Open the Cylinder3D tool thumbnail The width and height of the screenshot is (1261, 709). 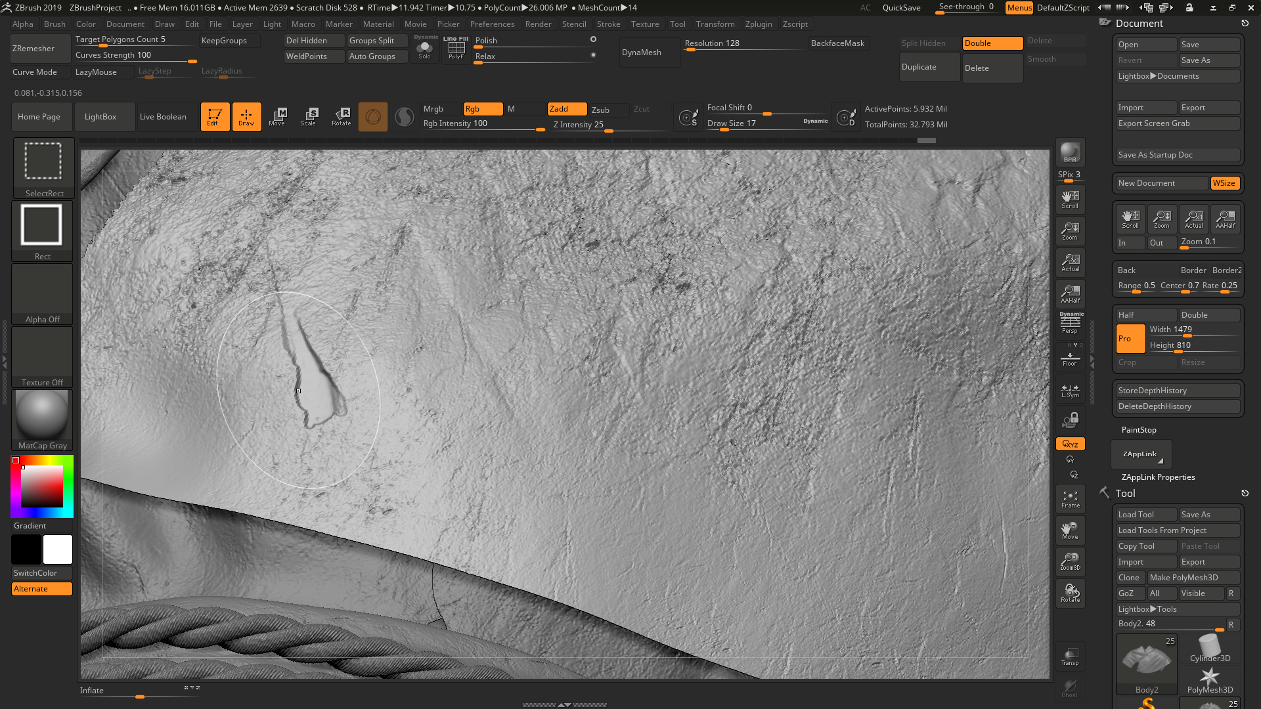pyautogui.click(x=1209, y=649)
